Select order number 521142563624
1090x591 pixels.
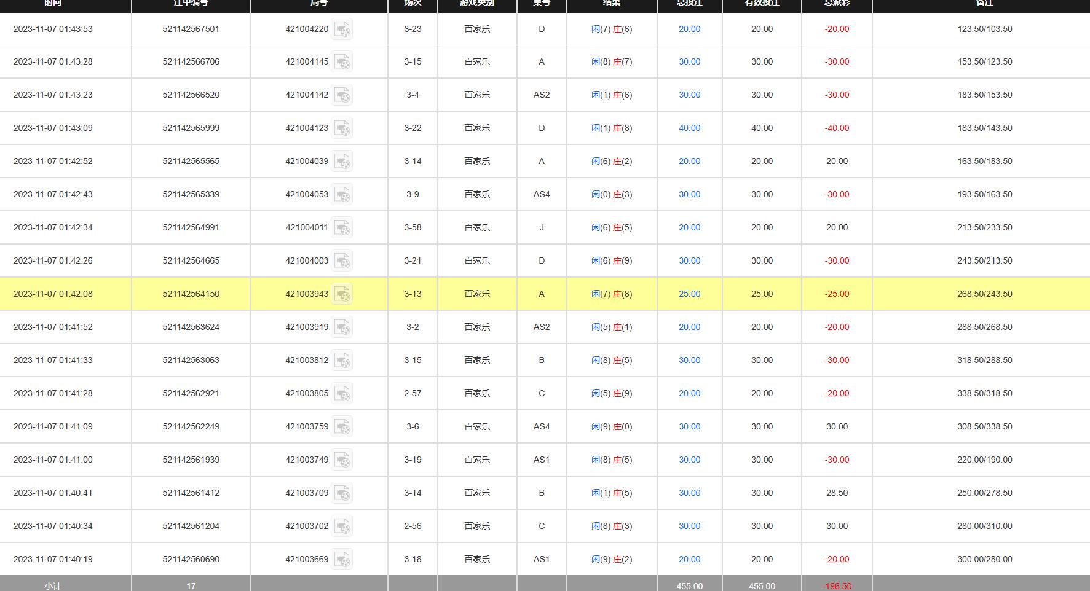point(191,327)
